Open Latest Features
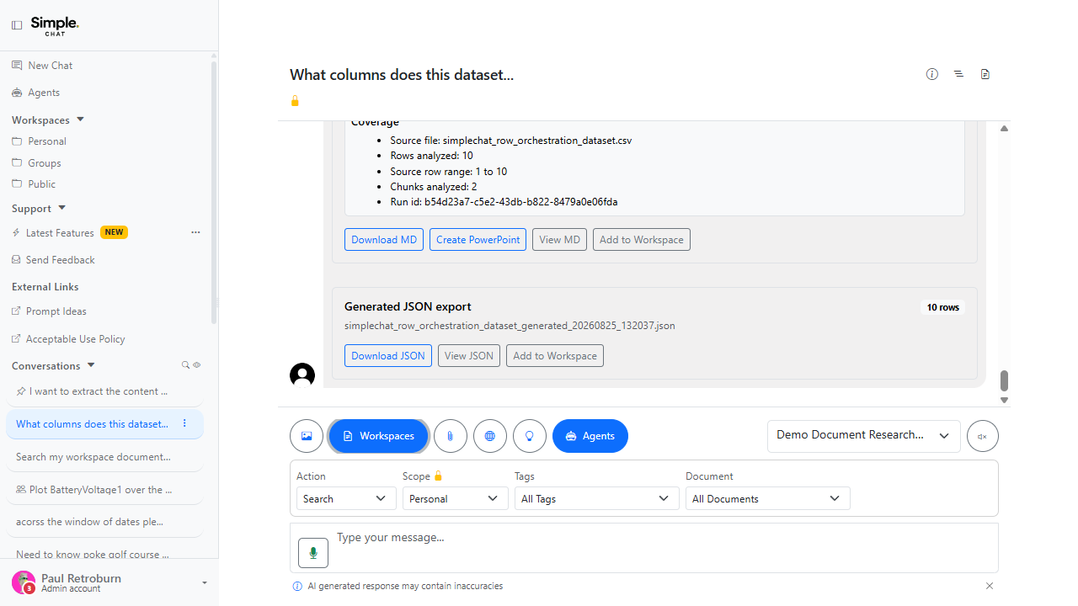This screenshot has height=606, width=1078. pyautogui.click(x=60, y=232)
